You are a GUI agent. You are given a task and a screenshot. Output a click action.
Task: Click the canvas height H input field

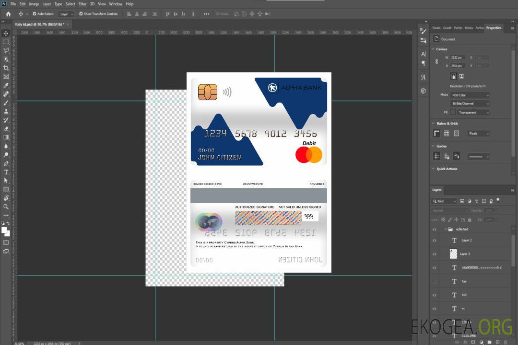(x=458, y=66)
